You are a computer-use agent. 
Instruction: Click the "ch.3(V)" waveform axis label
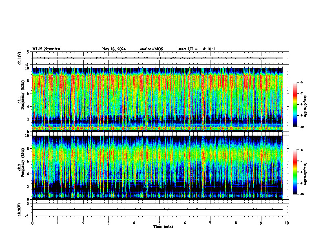[x=19, y=210]
